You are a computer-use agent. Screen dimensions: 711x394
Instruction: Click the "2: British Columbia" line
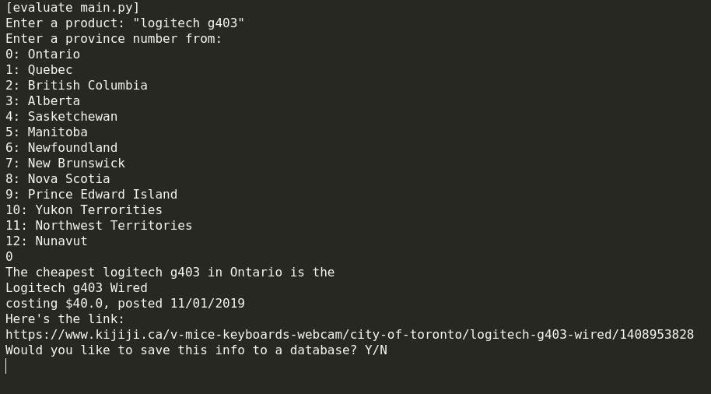(x=76, y=86)
